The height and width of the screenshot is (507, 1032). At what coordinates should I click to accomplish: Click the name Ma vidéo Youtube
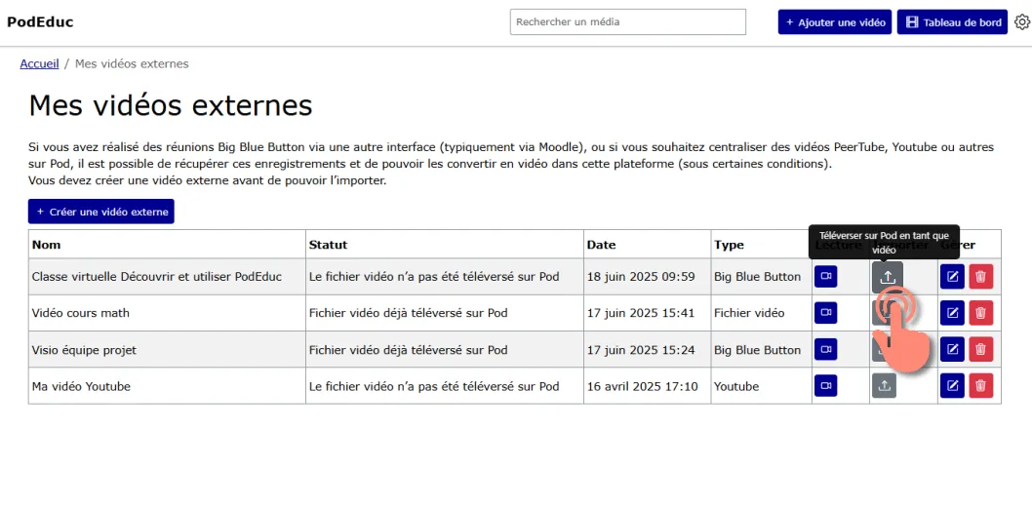coord(81,387)
